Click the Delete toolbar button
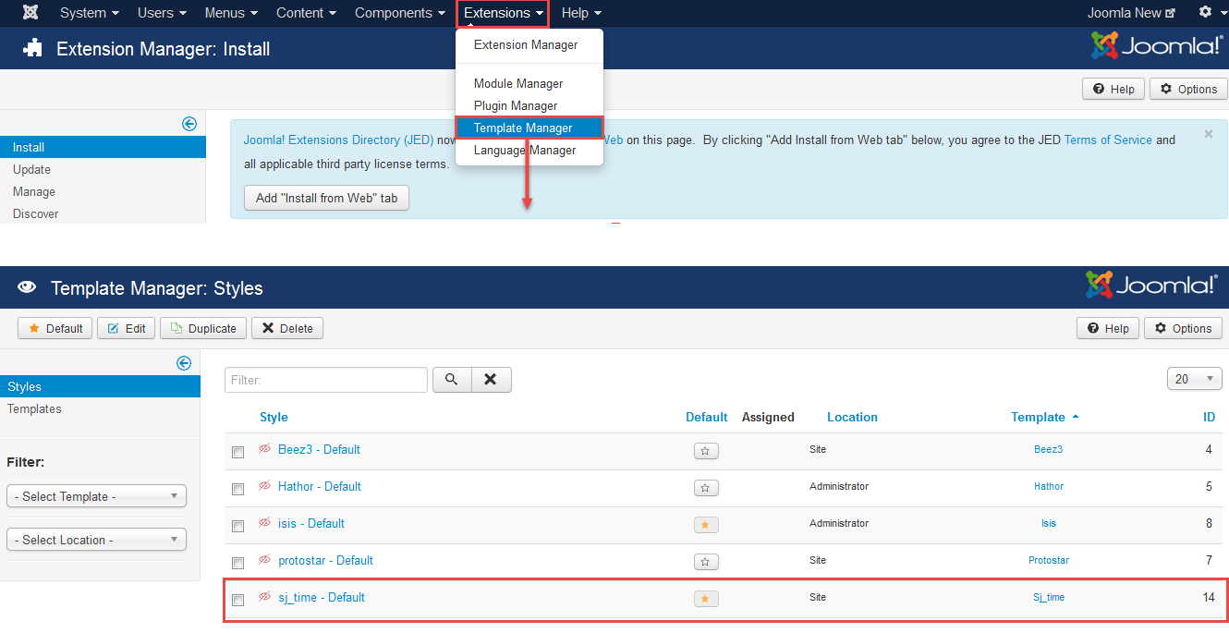 click(287, 328)
